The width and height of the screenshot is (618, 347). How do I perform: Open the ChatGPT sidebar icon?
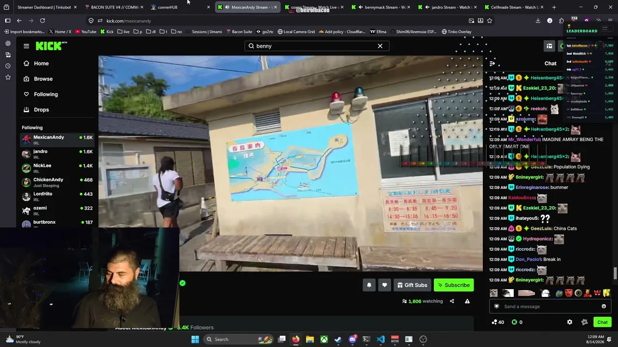(x=8, y=43)
